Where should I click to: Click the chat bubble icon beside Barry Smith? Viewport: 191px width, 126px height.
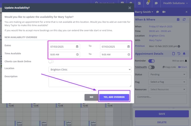coord(157,12)
